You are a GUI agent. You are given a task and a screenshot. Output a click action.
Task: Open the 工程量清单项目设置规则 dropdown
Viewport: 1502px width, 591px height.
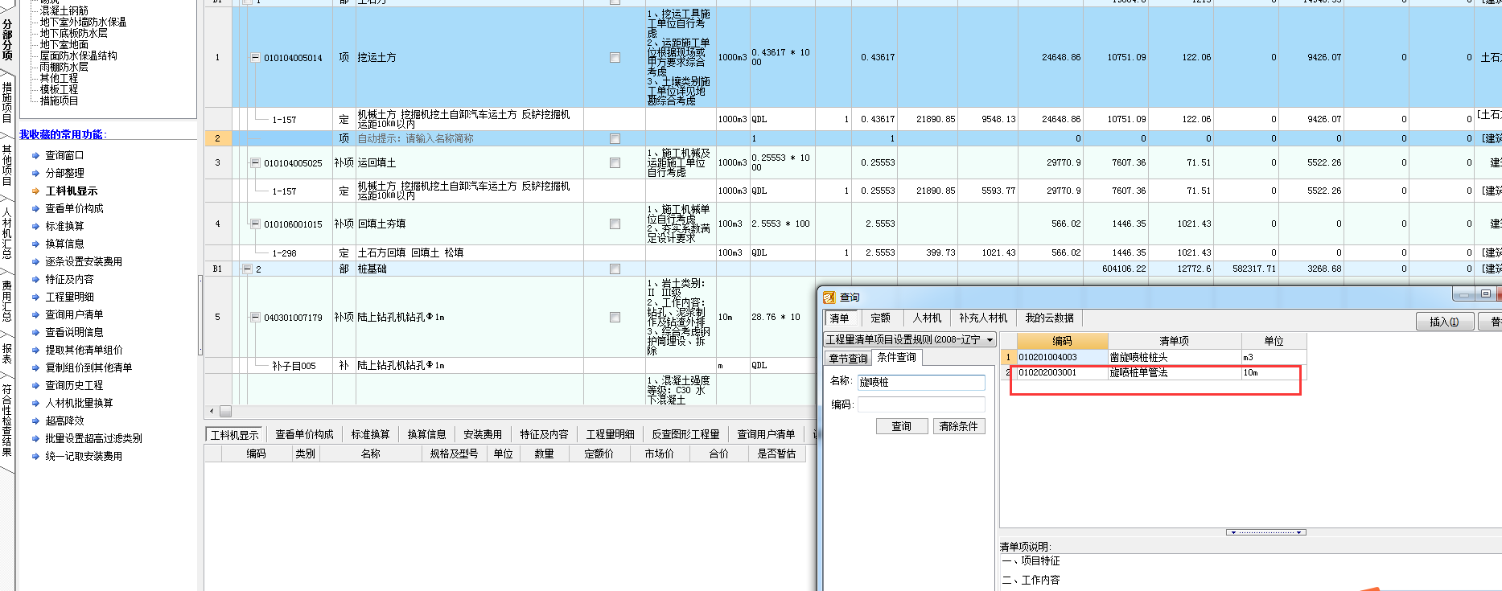tap(990, 340)
